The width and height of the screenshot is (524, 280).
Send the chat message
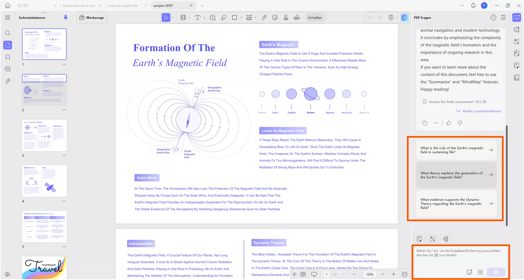point(496,272)
